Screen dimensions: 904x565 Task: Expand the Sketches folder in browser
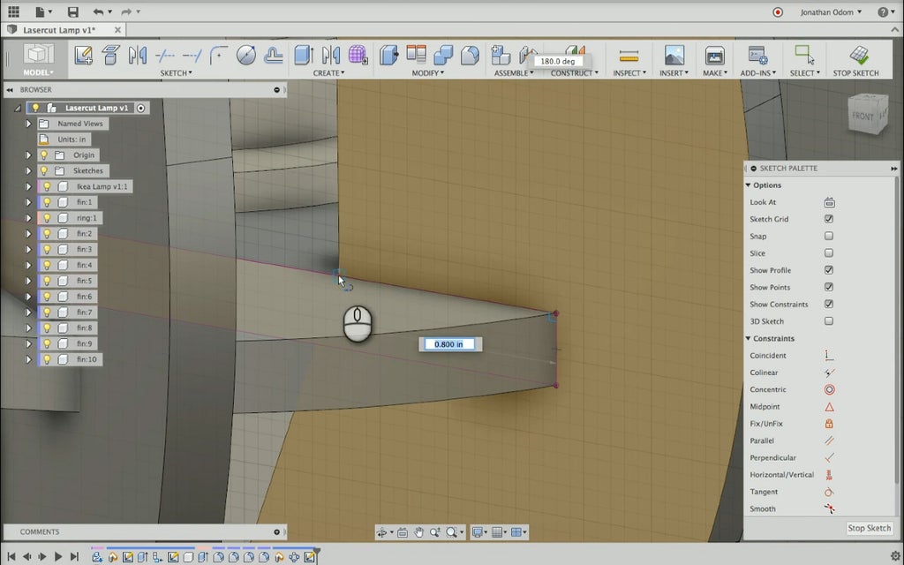click(x=28, y=170)
